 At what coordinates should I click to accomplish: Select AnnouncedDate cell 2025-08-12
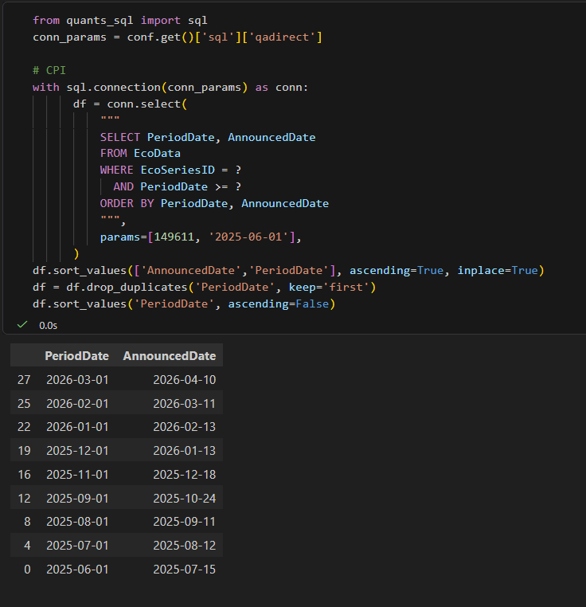[x=184, y=545]
